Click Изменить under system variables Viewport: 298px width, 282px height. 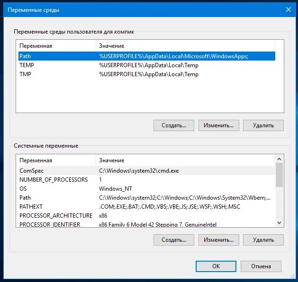(x=218, y=240)
